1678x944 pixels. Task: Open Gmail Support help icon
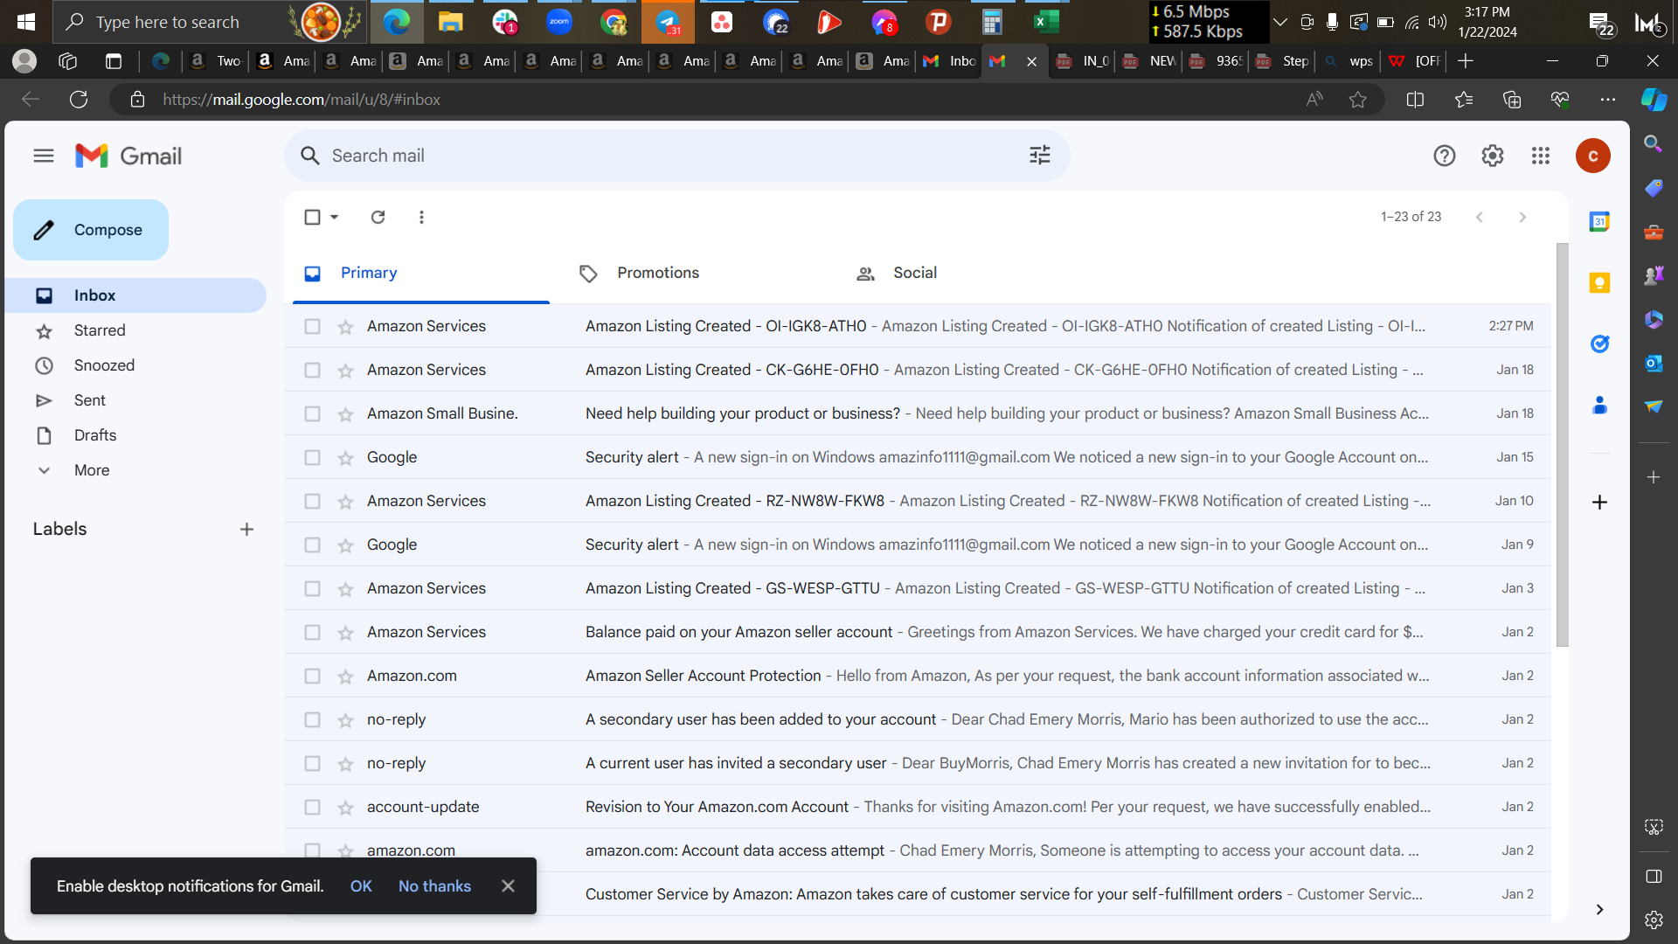(x=1445, y=156)
